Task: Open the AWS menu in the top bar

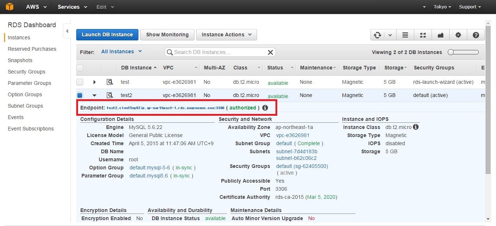Action: click(x=36, y=7)
